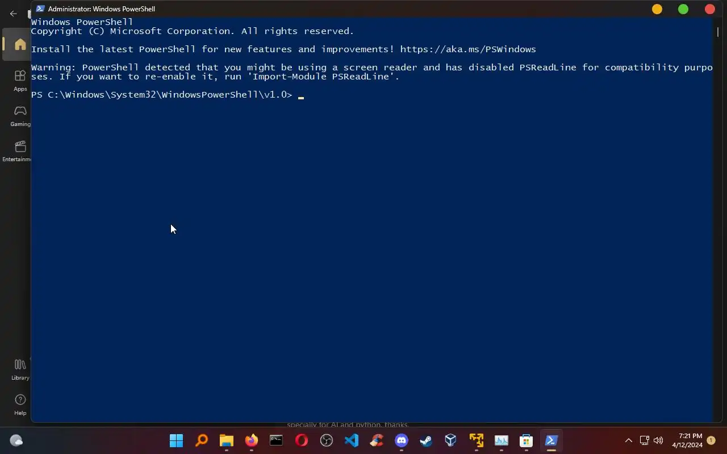The width and height of the screenshot is (727, 454).
Task: Open network status tray icon
Action: point(644,440)
